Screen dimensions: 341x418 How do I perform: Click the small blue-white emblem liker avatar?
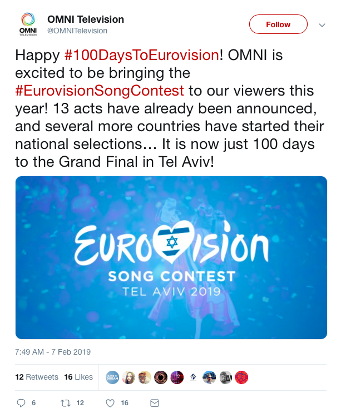coord(193,377)
